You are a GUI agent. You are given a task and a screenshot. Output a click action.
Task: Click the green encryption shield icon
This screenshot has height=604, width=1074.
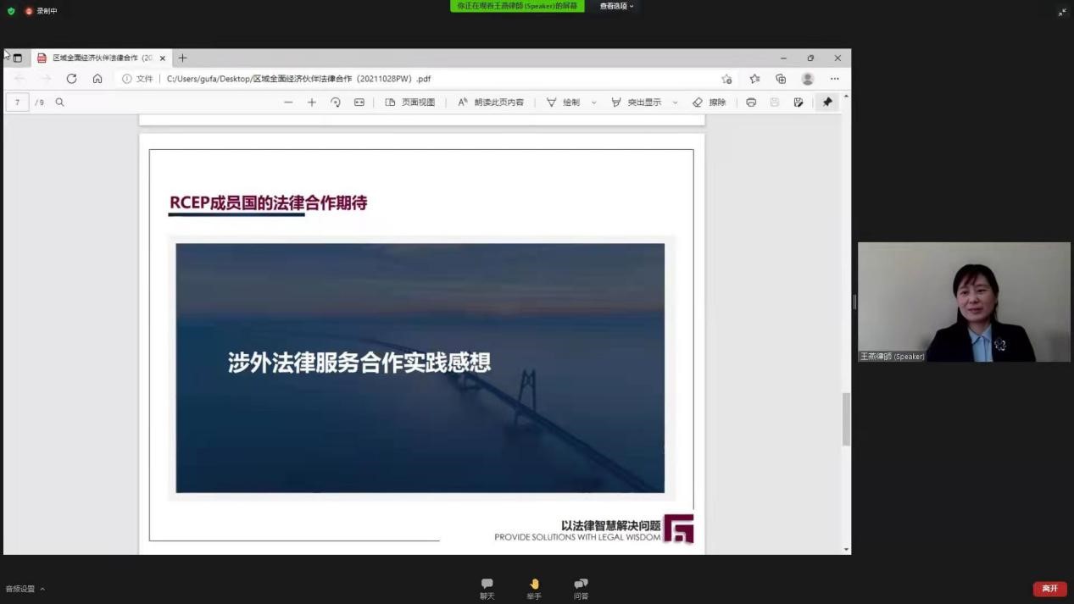pos(11,11)
